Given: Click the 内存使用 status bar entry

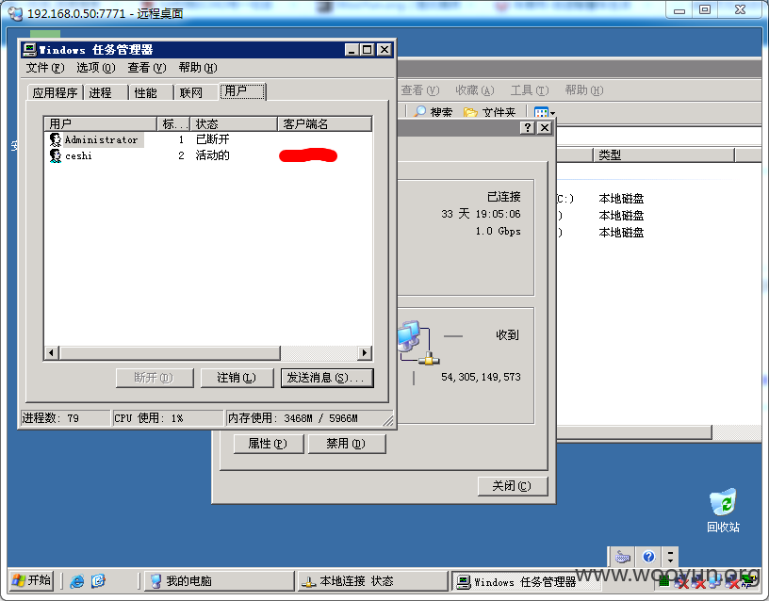Looking at the screenshot, I should (308, 418).
